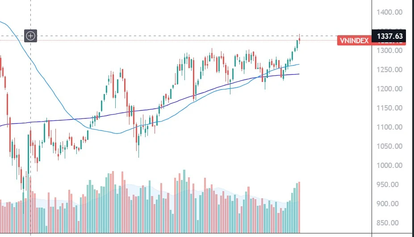Screen dimensions: 414x237
Task: Click the 1100.00 price axis label
Action: [389, 127]
